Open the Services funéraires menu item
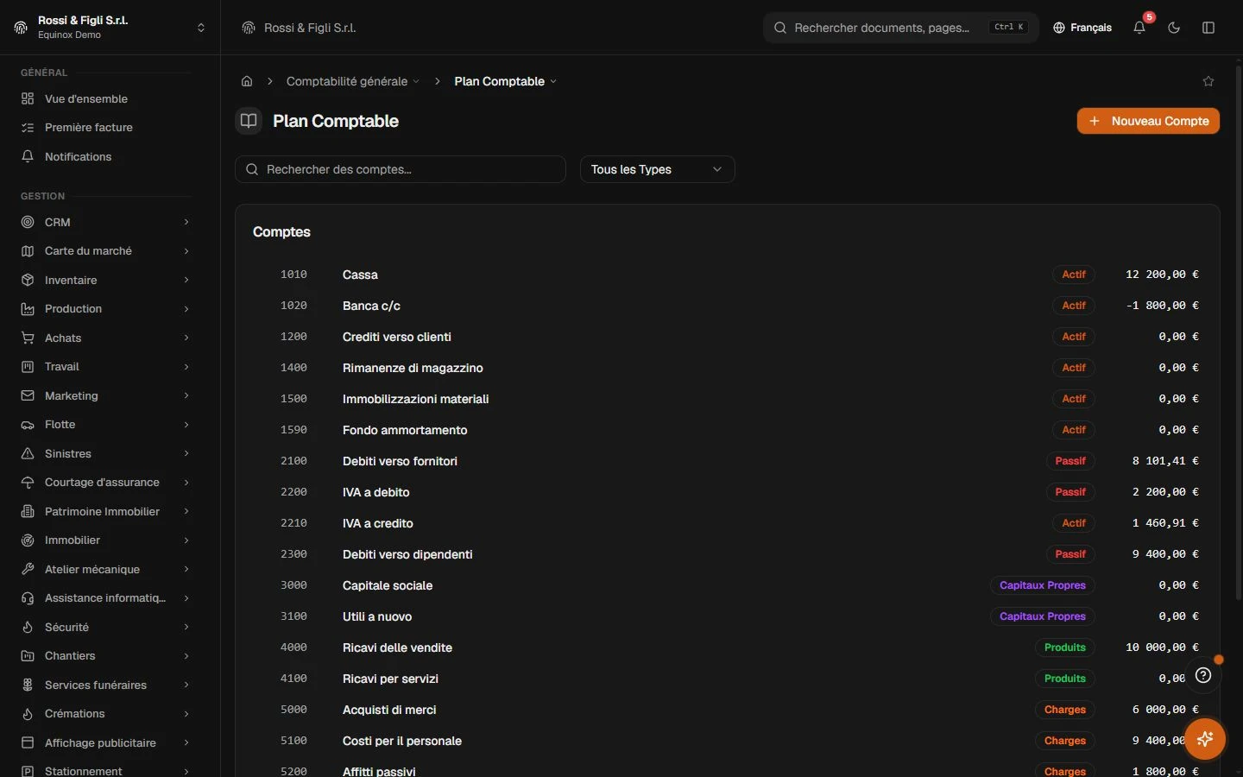1243x777 pixels. (105, 685)
